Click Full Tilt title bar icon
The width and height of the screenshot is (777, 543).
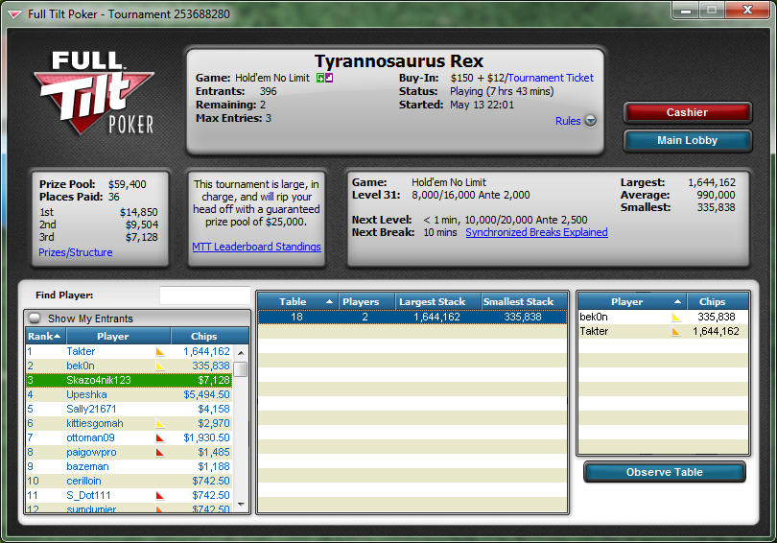pyautogui.click(x=14, y=14)
